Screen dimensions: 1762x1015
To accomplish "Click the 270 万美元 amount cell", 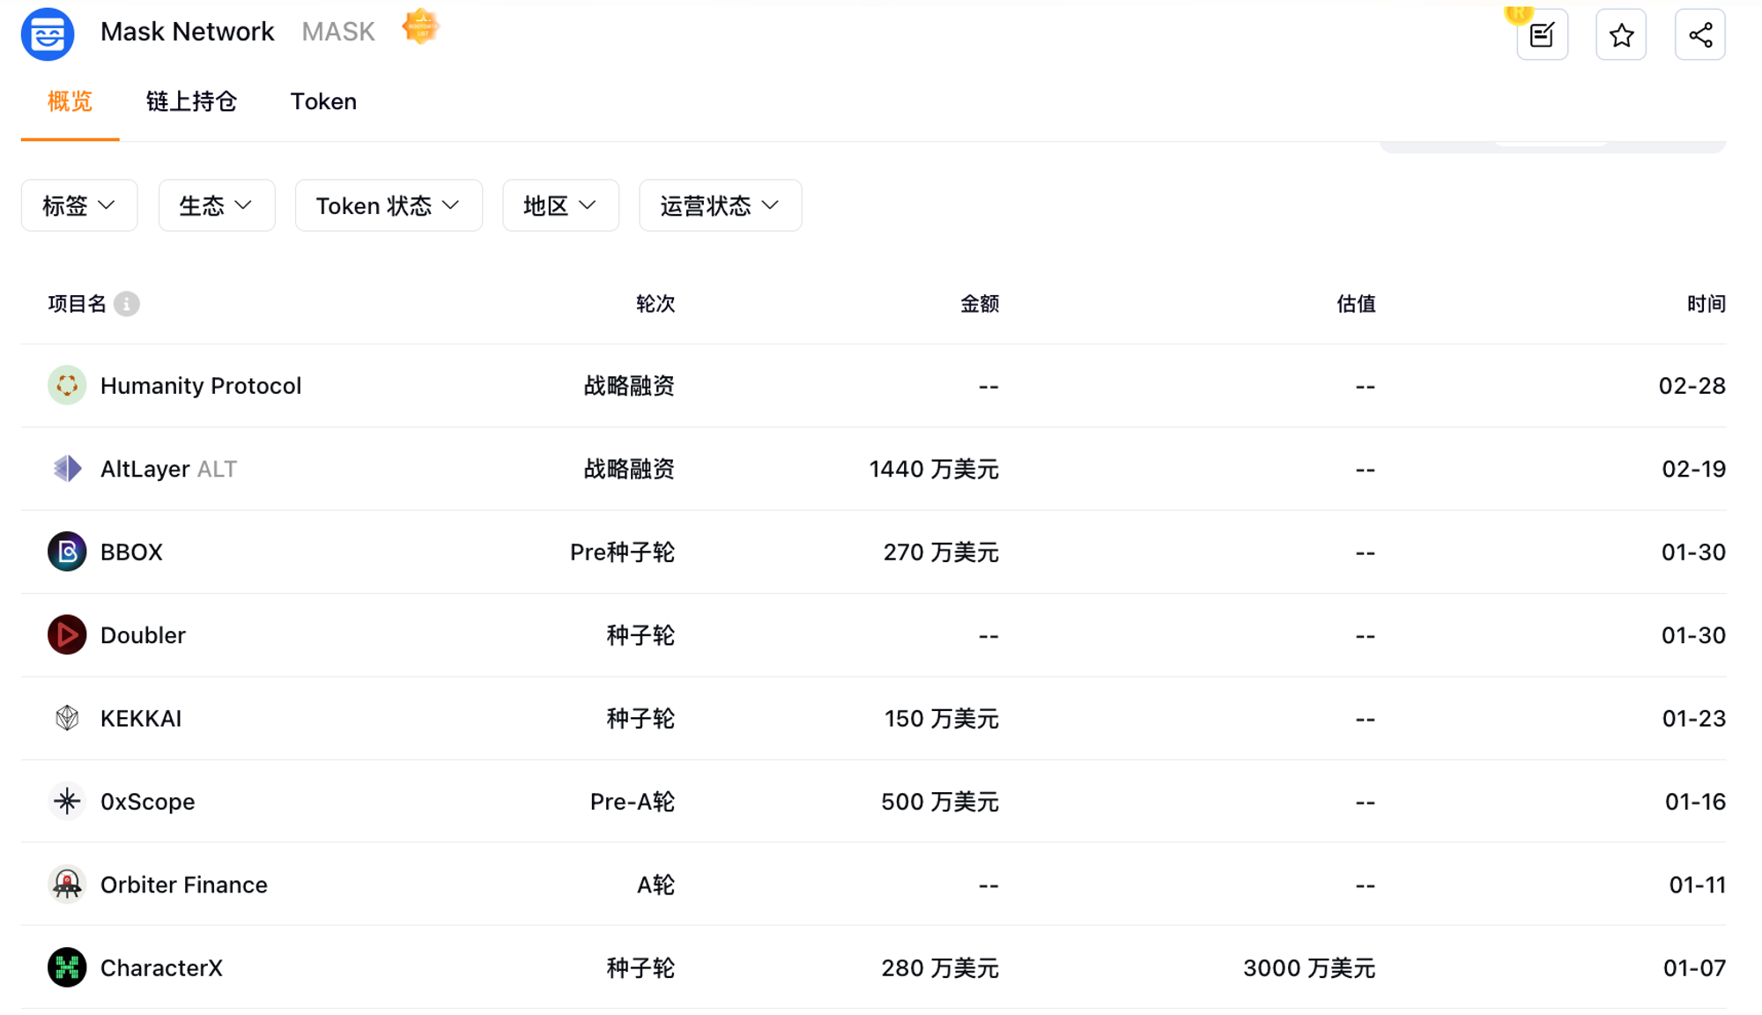I will [941, 552].
